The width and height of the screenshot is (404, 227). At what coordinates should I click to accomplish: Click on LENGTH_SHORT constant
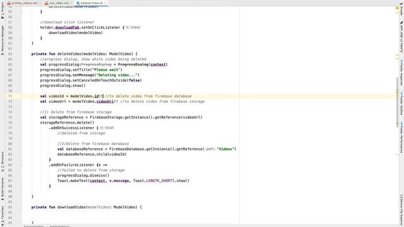159,181
